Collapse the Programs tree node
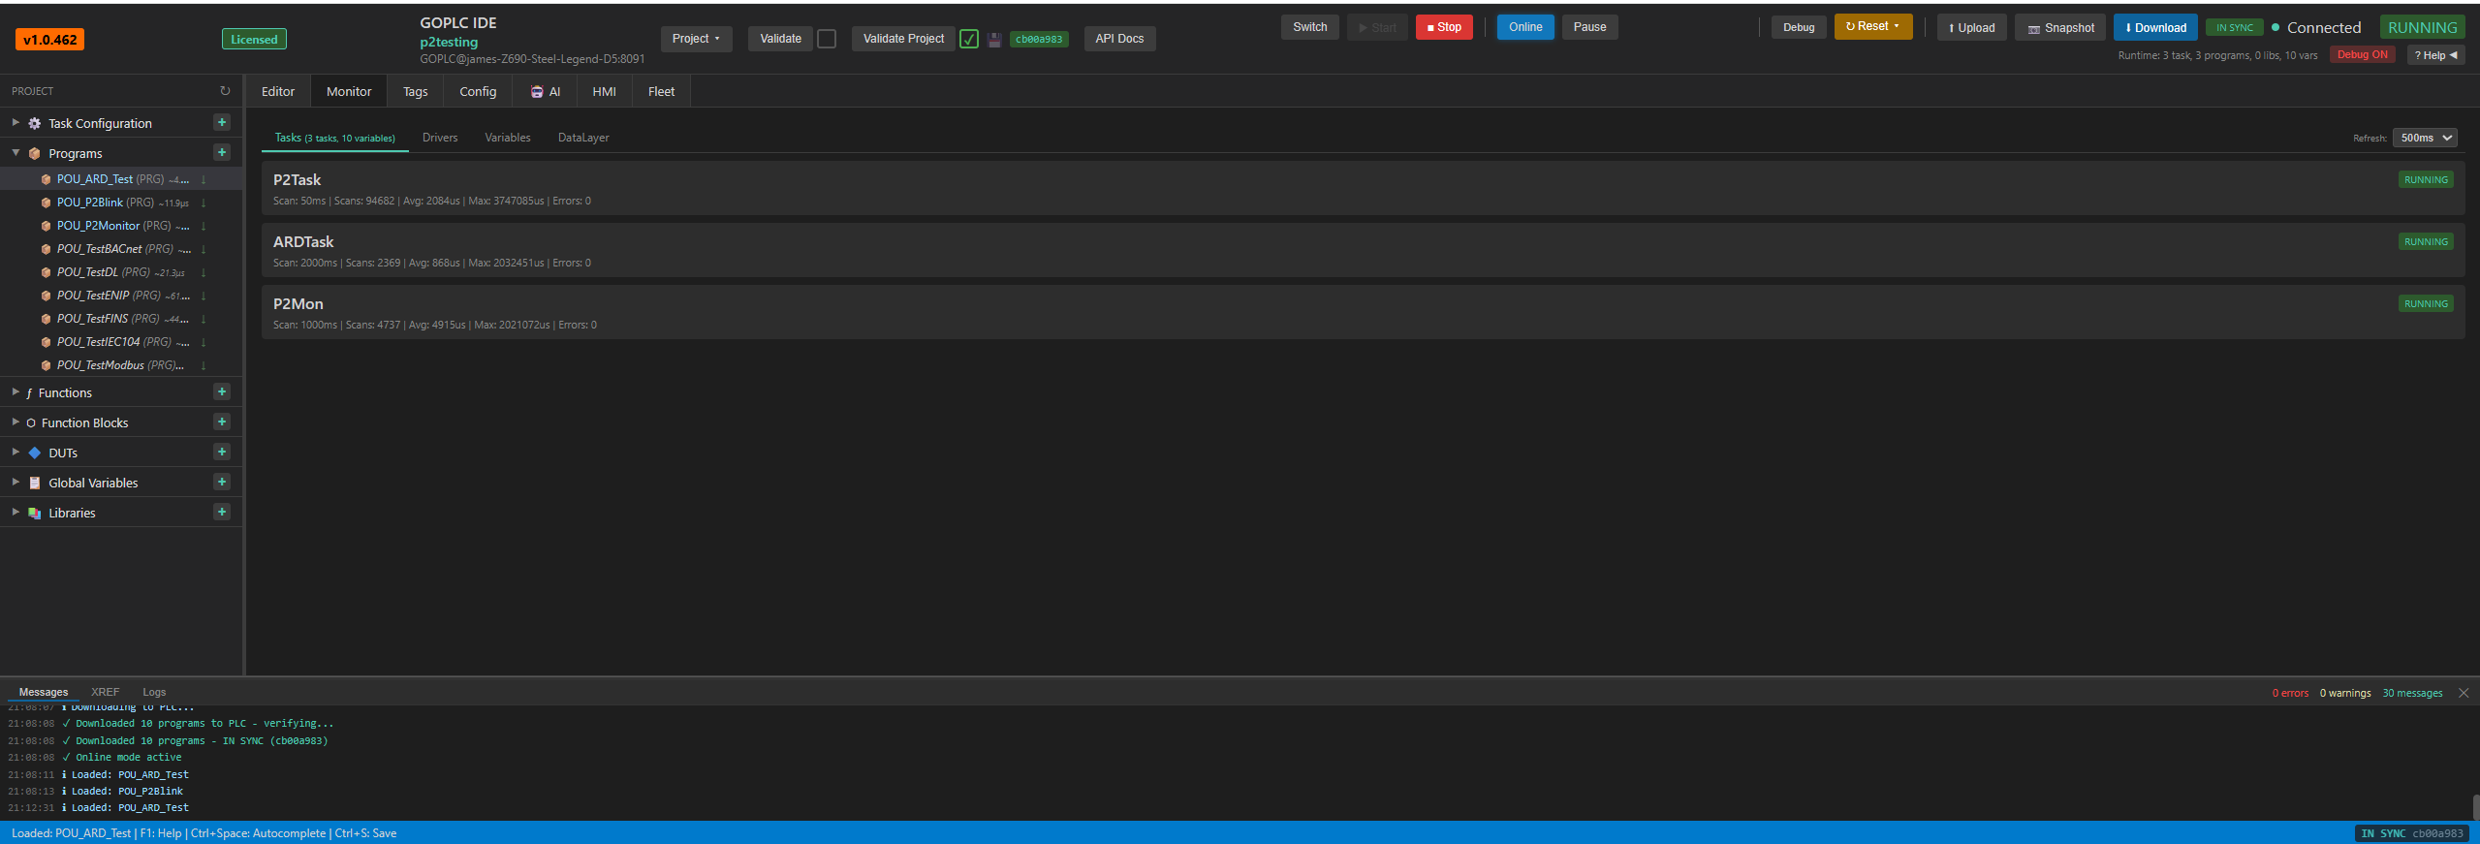The height and width of the screenshot is (844, 2480). pyautogui.click(x=16, y=153)
